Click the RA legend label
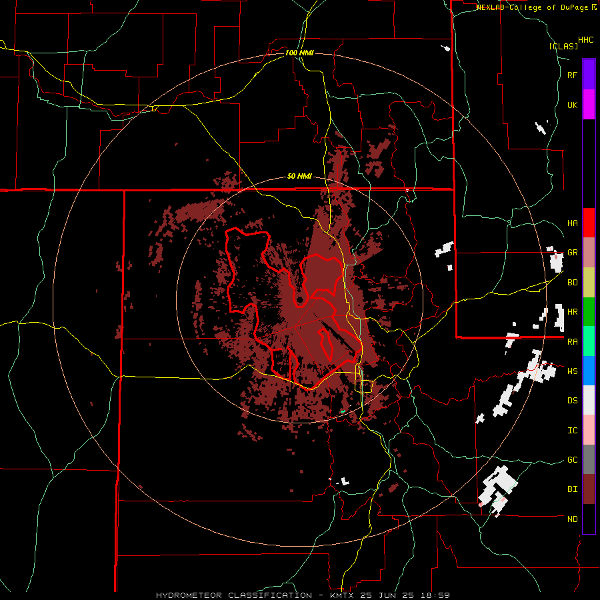The width and height of the screenshot is (600, 600). pos(573,341)
